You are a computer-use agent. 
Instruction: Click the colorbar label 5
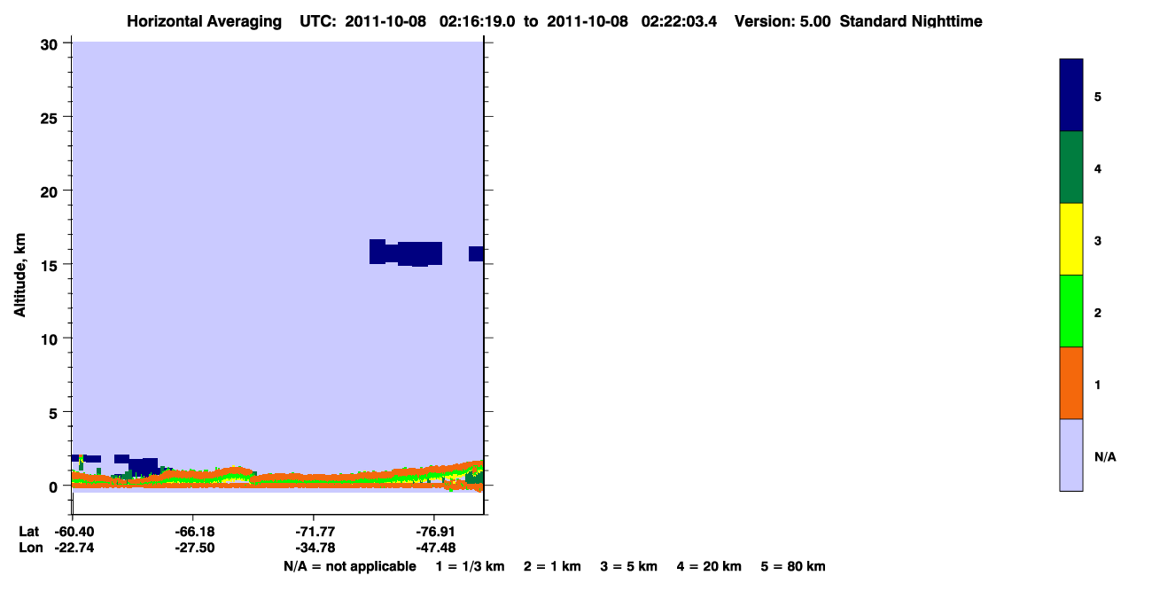click(1098, 97)
